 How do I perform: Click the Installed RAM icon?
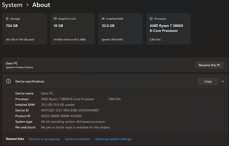[103, 19]
